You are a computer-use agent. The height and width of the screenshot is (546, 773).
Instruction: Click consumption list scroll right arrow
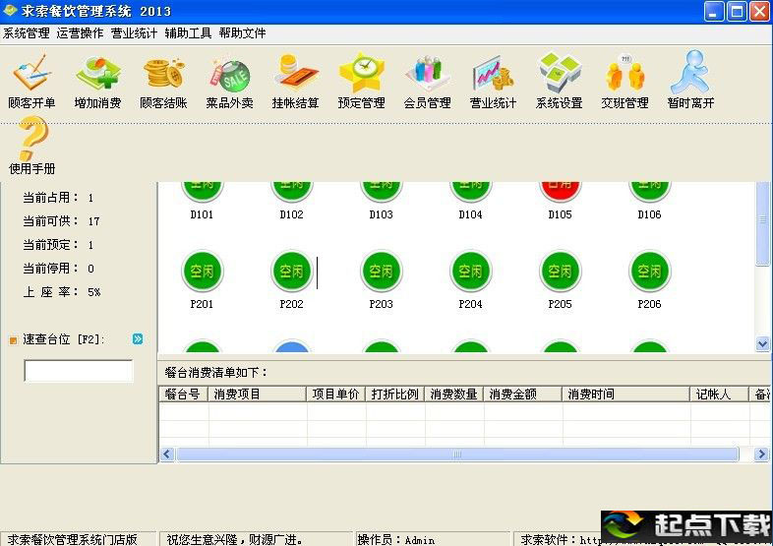point(761,454)
